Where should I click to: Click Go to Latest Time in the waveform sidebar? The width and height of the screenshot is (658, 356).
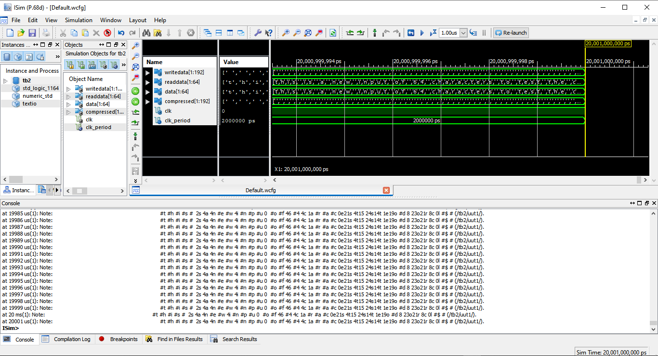click(135, 101)
